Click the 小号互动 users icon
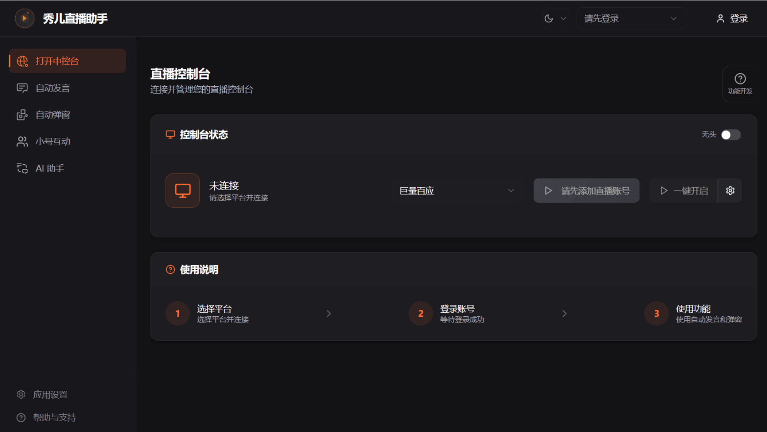767x432 pixels. coord(22,142)
